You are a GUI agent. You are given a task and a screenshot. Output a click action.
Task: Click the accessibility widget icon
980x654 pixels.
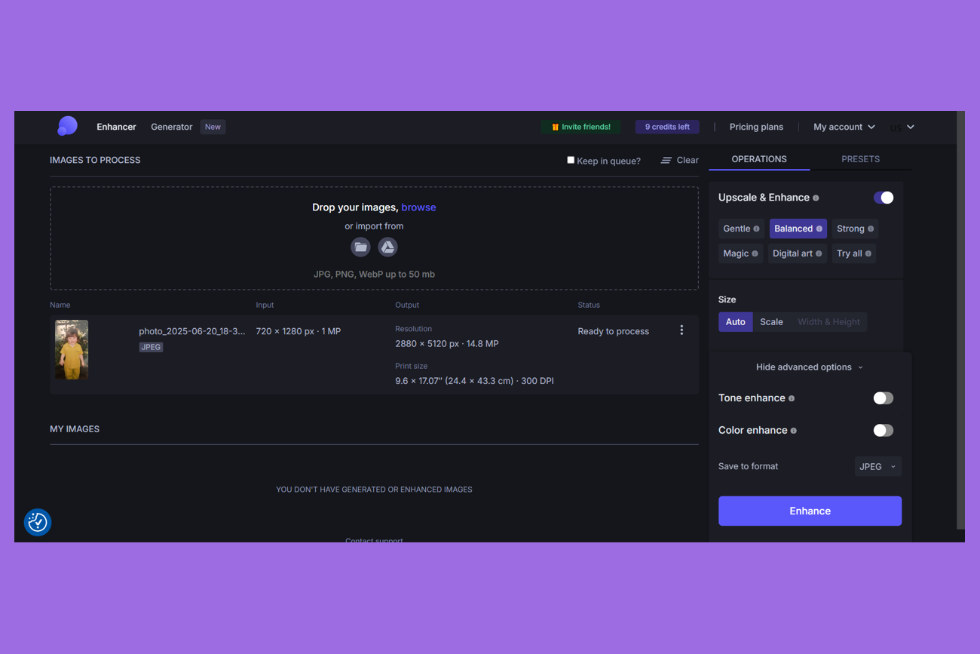[38, 522]
